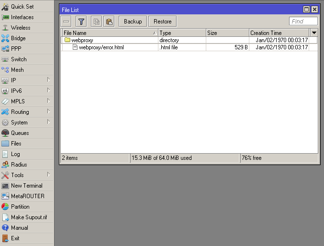Click the IP menu item
Viewport: 324px width, 246px height.
tap(27, 80)
